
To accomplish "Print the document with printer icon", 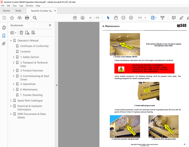I will click(x=27, y=18).
